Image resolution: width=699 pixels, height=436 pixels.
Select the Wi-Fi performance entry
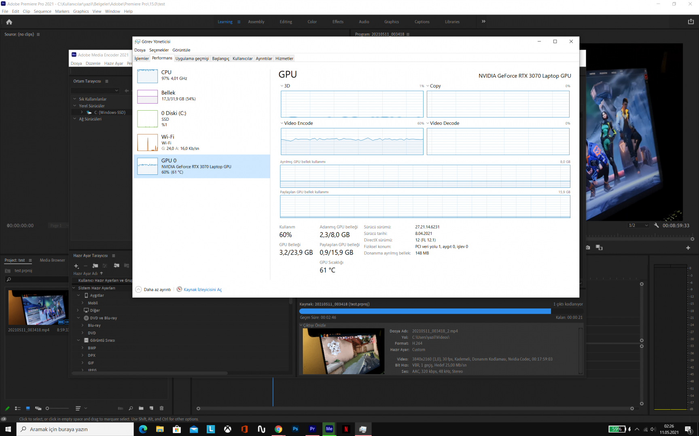click(x=202, y=143)
